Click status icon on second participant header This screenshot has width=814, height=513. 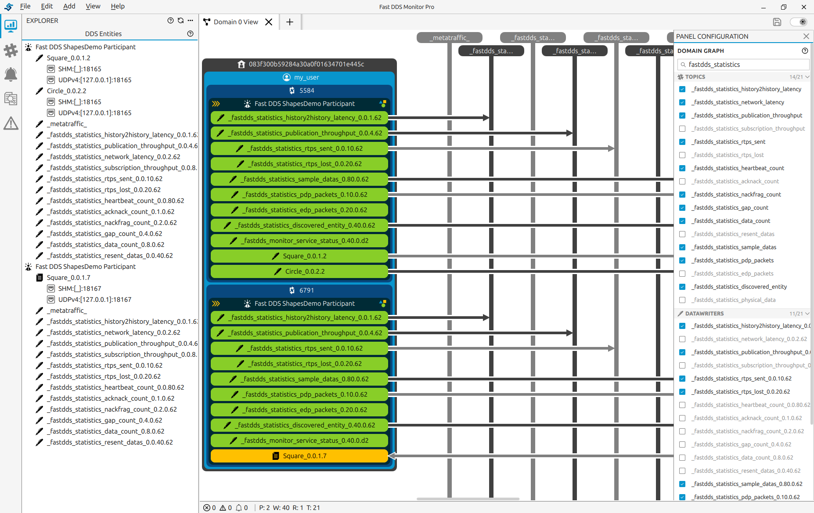pos(383,303)
